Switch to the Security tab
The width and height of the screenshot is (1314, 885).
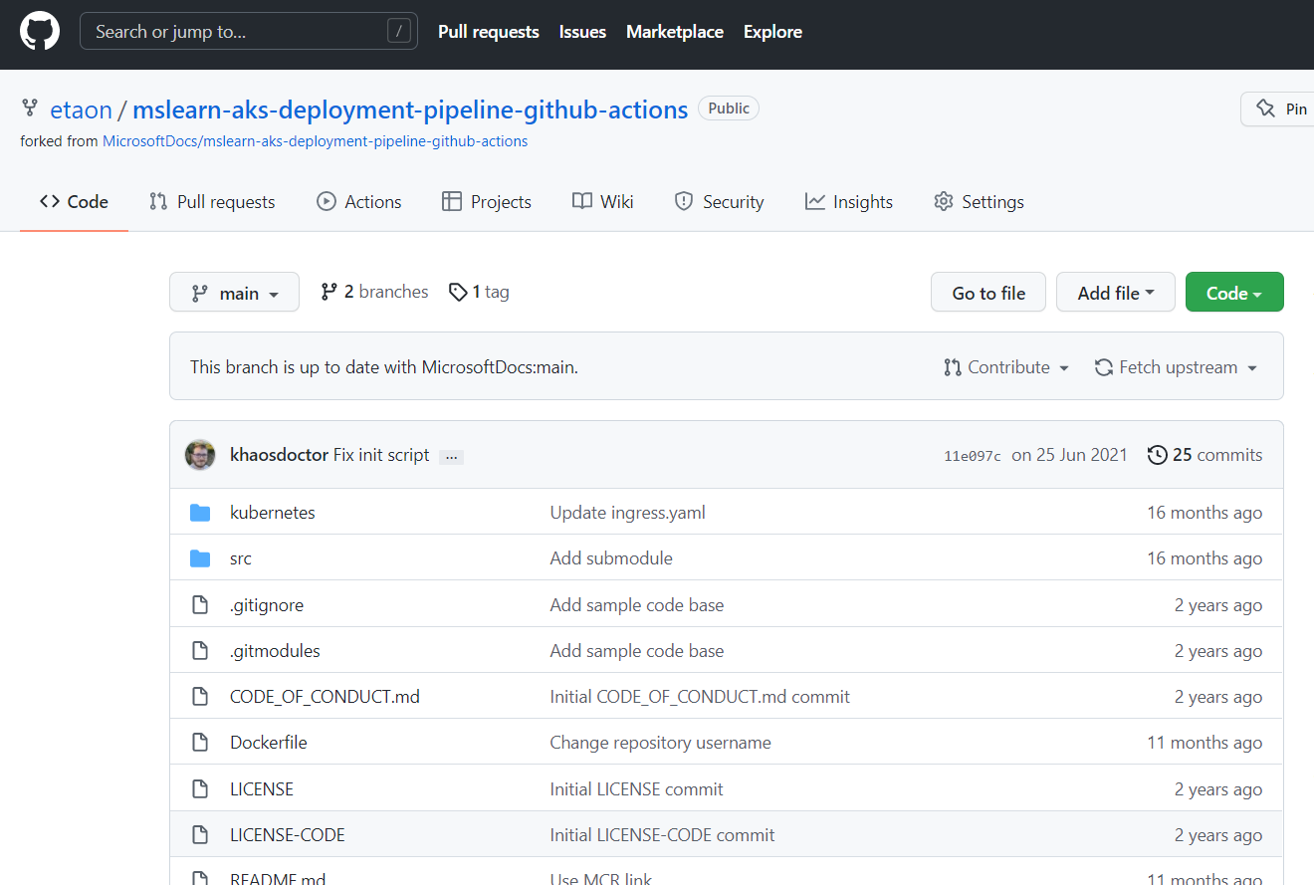point(719,201)
